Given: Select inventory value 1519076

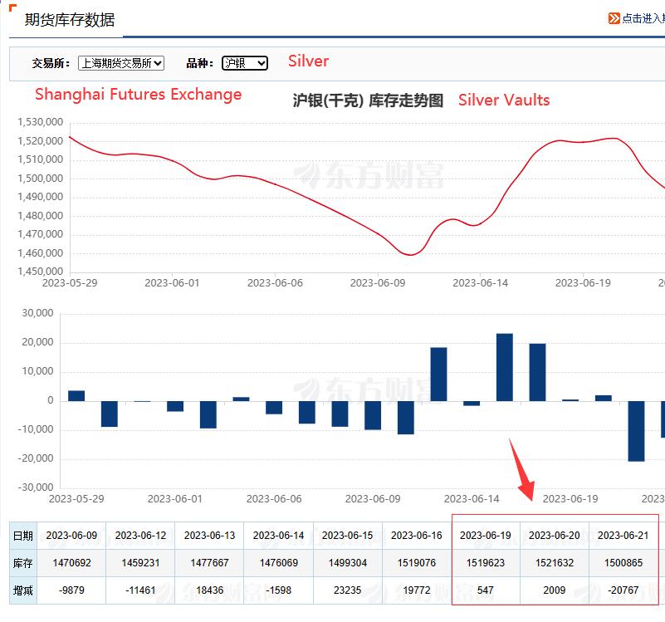Looking at the screenshot, I should tap(417, 563).
